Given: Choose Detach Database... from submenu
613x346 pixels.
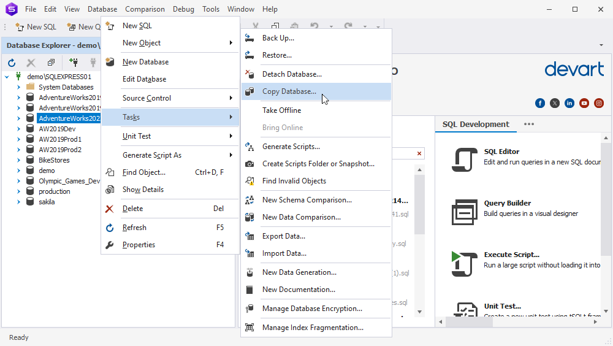Looking at the screenshot, I should pyautogui.click(x=316, y=74).
